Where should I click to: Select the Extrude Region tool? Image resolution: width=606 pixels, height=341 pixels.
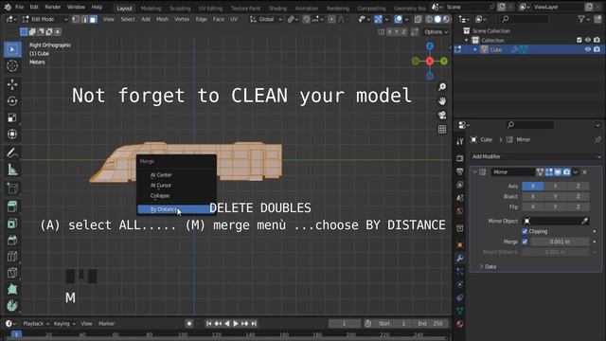tap(12, 206)
